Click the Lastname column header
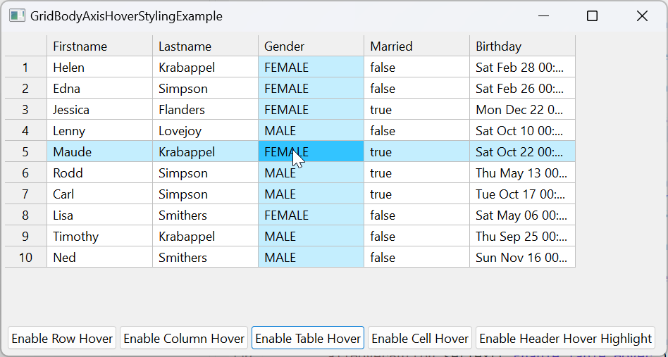Image resolution: width=668 pixels, height=357 pixels. (205, 46)
